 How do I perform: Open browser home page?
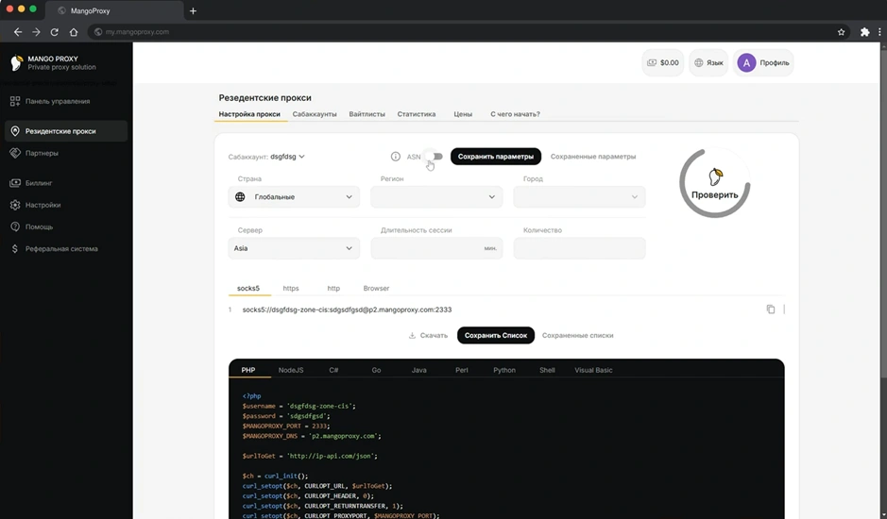tap(74, 32)
